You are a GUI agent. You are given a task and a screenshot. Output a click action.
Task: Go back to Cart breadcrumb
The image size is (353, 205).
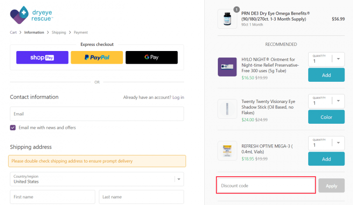pos(13,32)
